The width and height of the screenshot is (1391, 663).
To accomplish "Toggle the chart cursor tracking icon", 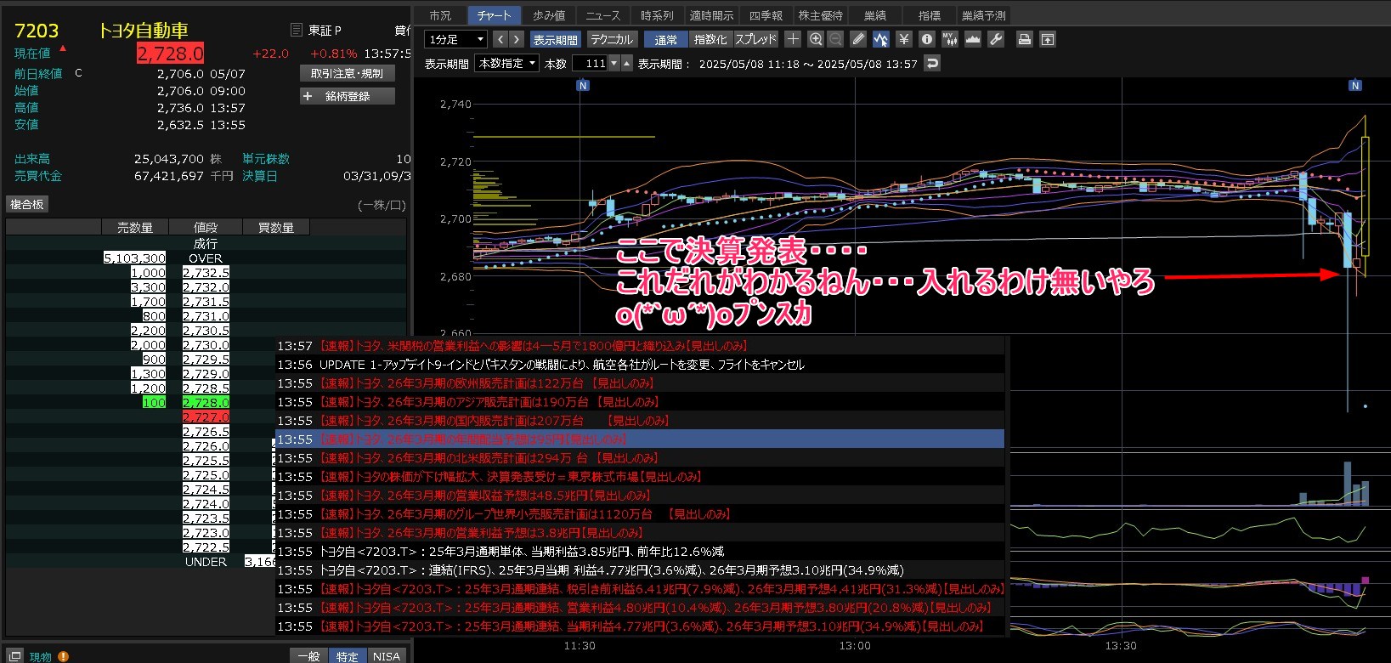I will (880, 39).
